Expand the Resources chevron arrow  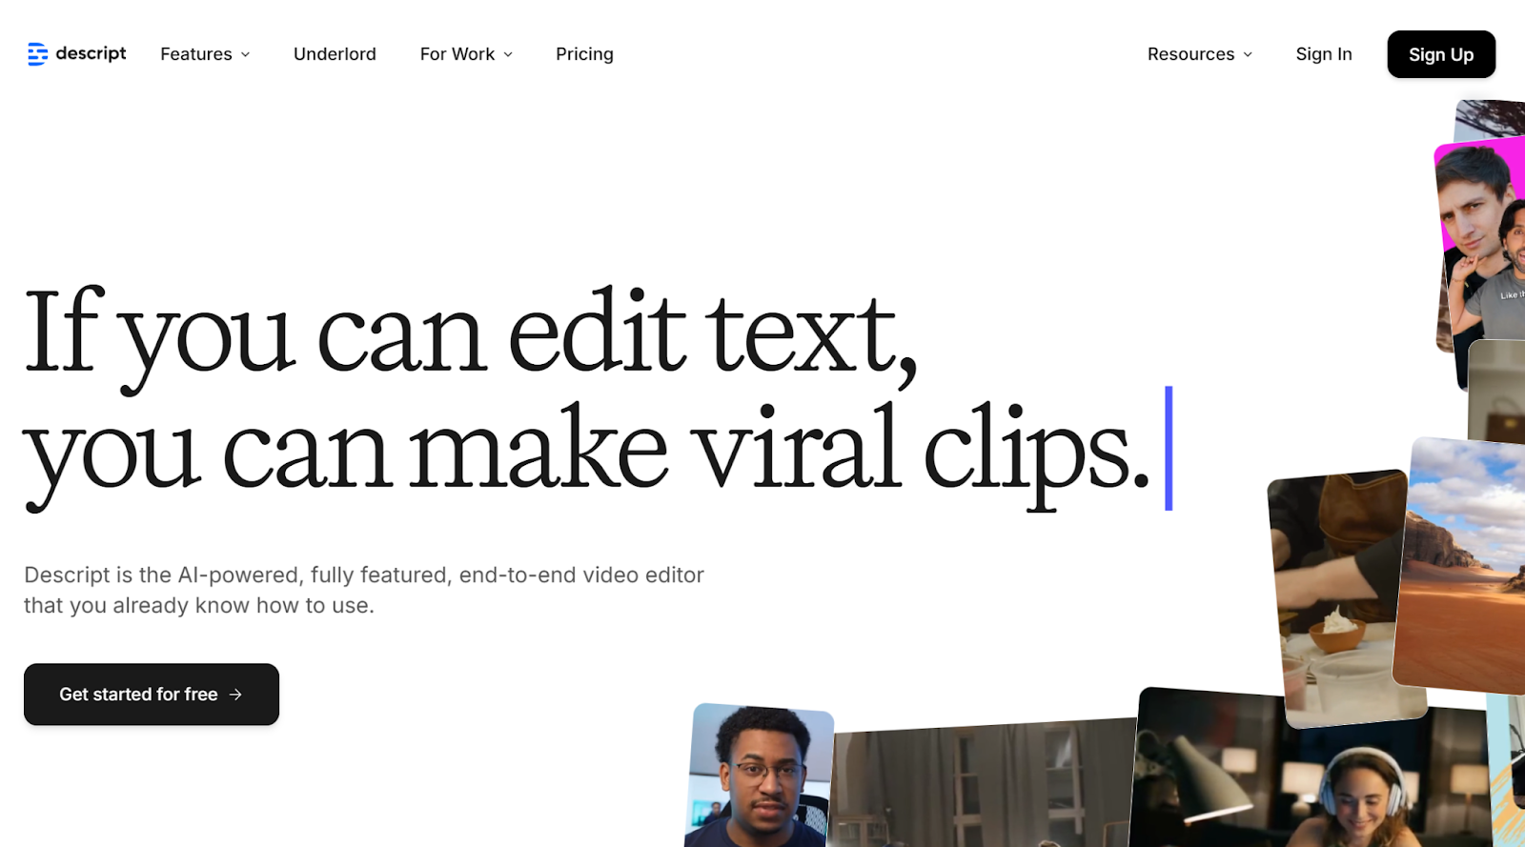point(1249,55)
